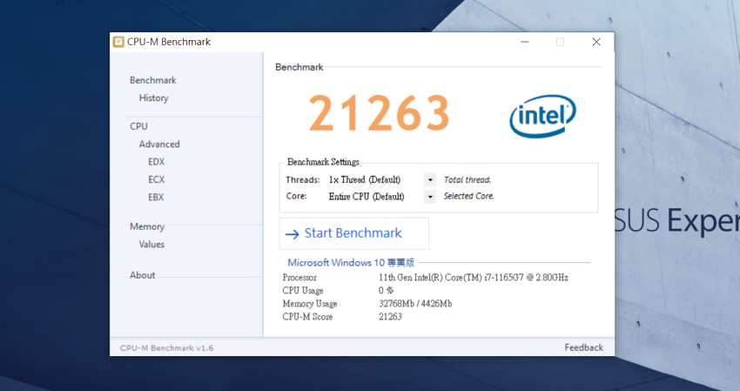Select ECX in the sidebar
Image resolution: width=740 pixels, height=391 pixels.
coord(156,179)
